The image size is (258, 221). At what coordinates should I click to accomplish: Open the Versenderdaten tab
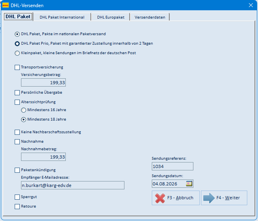(x=150, y=17)
